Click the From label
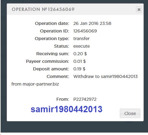 [63, 99]
